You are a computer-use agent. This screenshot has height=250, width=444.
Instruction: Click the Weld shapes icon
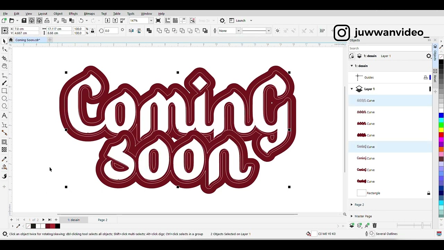pos(159,31)
